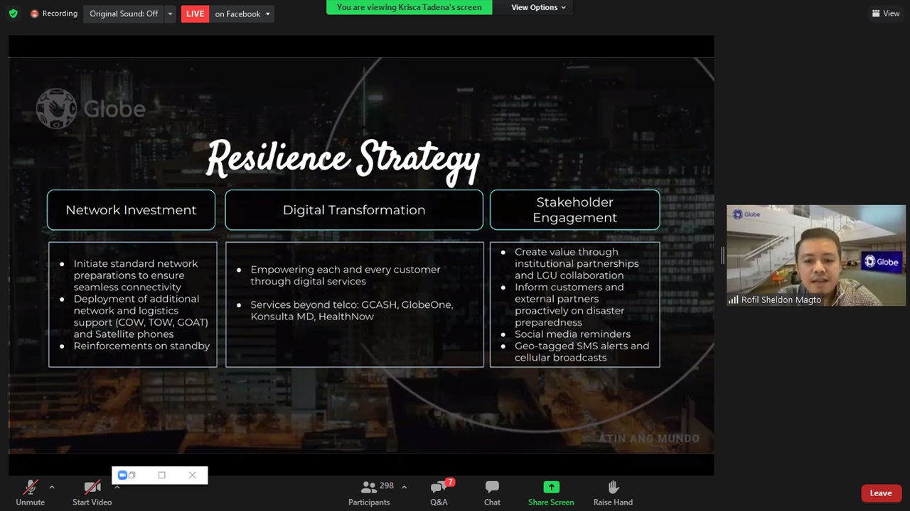Click the video panel resize handle
The width and height of the screenshot is (910, 511).
point(722,255)
